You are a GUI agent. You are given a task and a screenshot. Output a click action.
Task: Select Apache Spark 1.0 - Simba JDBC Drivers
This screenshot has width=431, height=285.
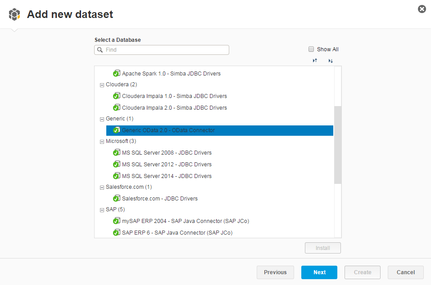(x=171, y=74)
